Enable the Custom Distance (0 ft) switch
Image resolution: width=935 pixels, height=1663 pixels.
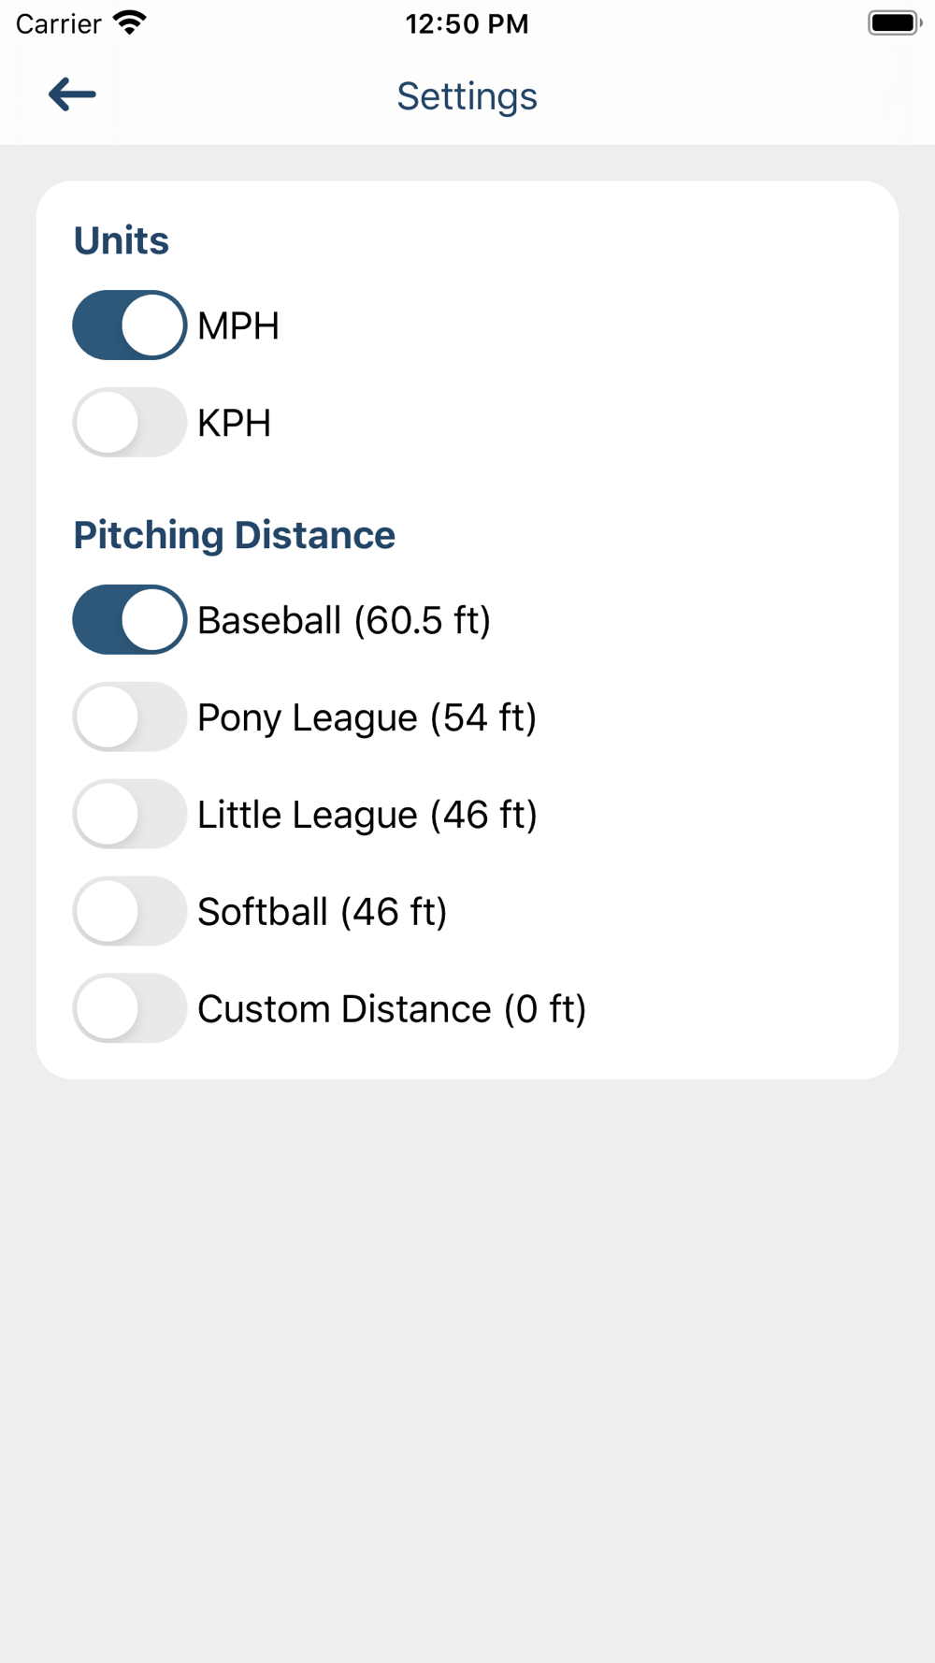coord(130,1009)
